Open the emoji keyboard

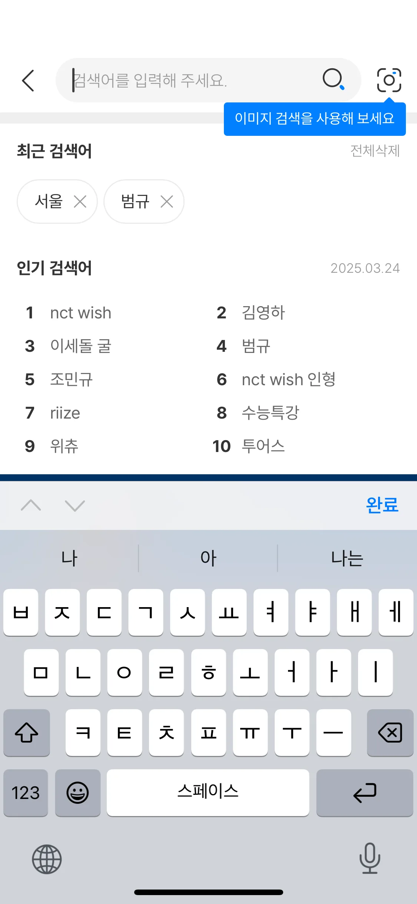(77, 793)
